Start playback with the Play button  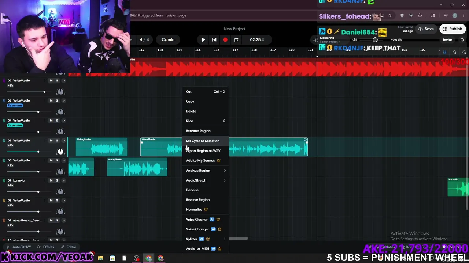tap(203, 39)
